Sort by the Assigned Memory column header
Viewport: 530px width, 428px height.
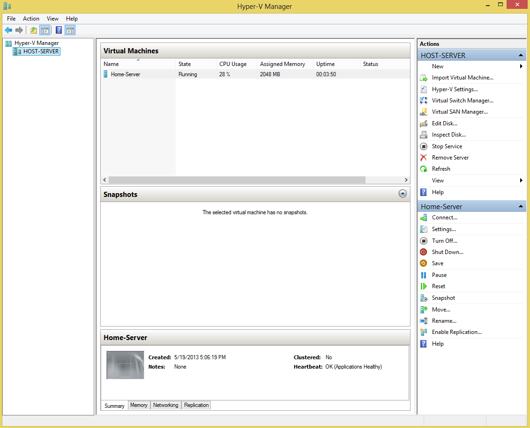pyautogui.click(x=285, y=64)
